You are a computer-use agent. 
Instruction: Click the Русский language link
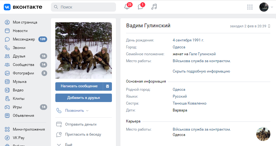[x=180, y=96]
